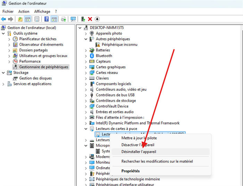Click the Show/hide console tree toolbar icon

click(27, 19)
